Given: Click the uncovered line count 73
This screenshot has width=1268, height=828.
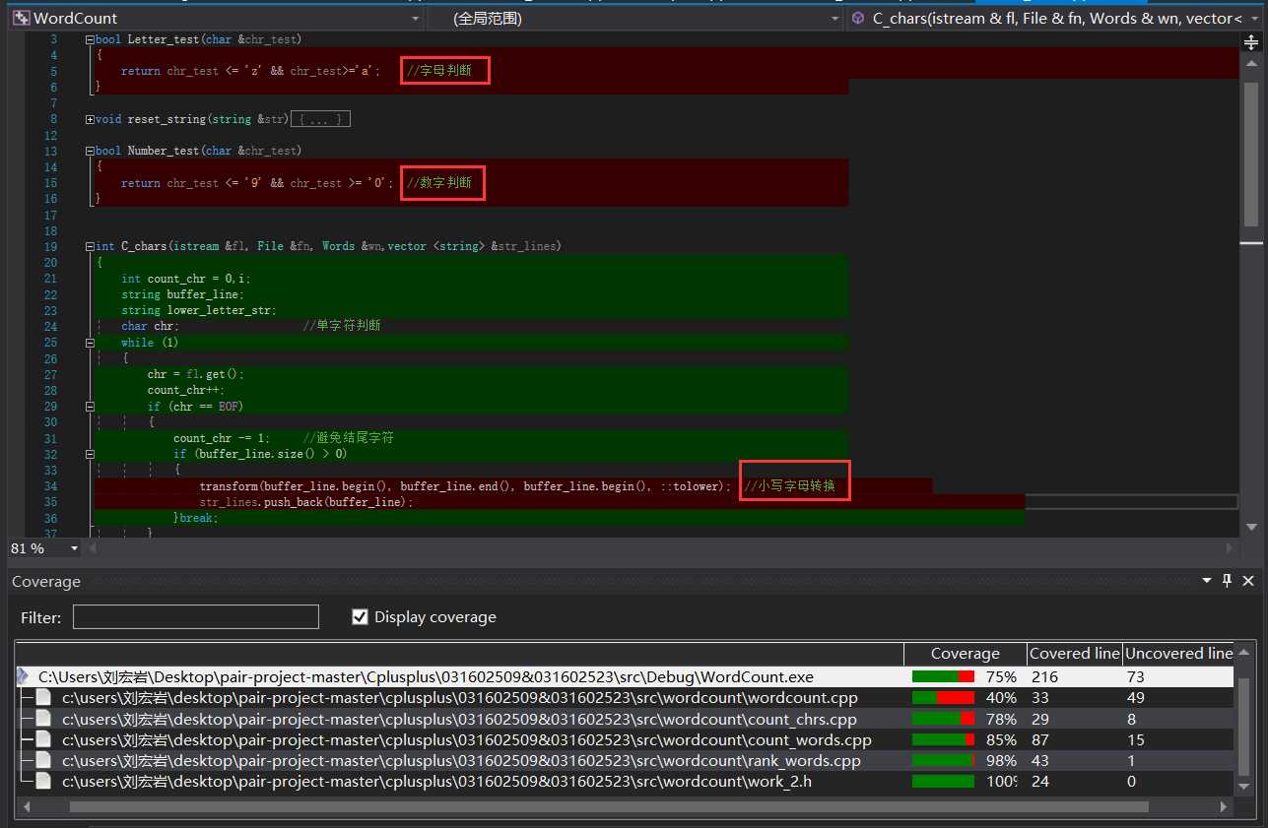Looking at the screenshot, I should tap(1136, 677).
